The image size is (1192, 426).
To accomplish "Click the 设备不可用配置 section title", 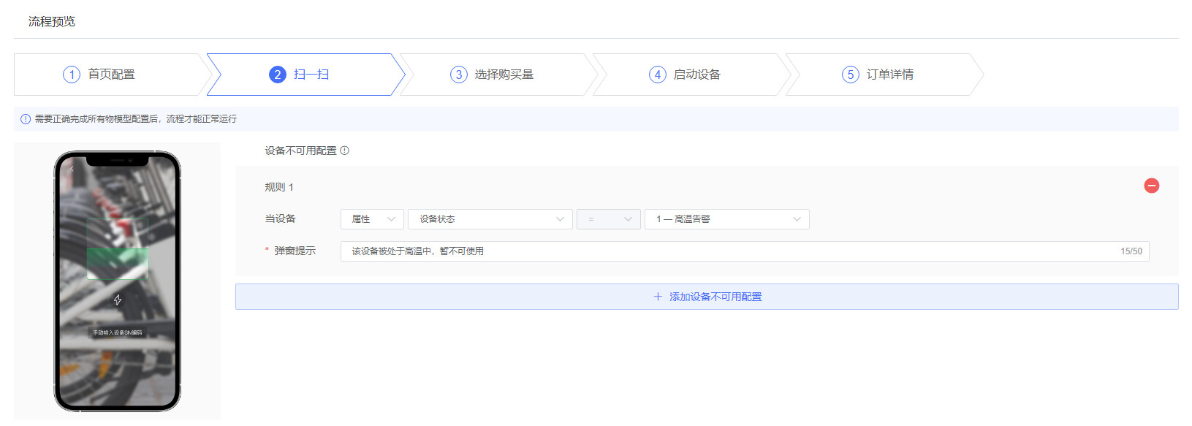I will (x=300, y=151).
